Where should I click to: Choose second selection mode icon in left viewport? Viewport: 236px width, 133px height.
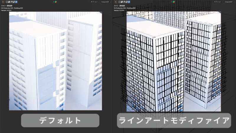click(x=9, y=2)
